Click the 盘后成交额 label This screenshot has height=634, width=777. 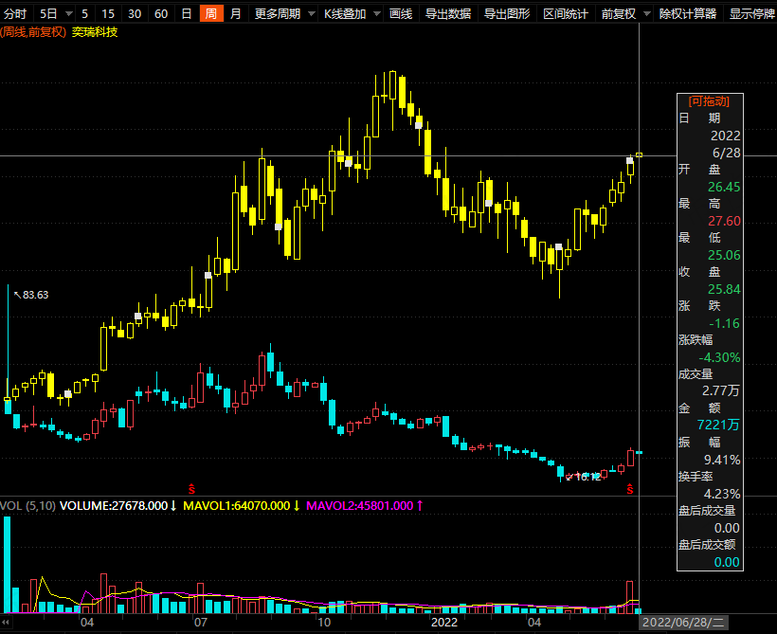coord(707,545)
